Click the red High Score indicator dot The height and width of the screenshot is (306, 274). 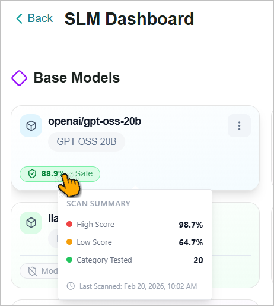coord(69,224)
